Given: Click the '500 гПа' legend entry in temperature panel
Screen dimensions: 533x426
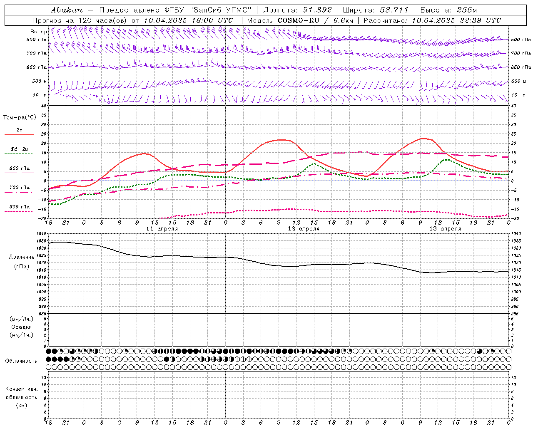Looking at the screenshot, I should tap(19, 207).
